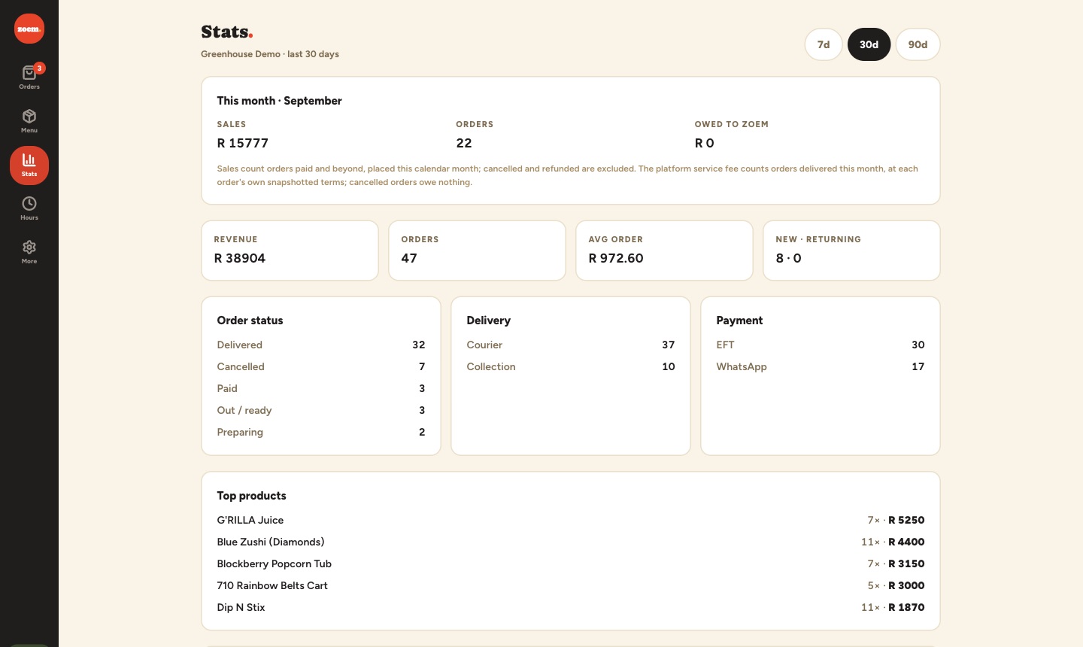
Task: Switch to the 7d range
Action: (824, 44)
